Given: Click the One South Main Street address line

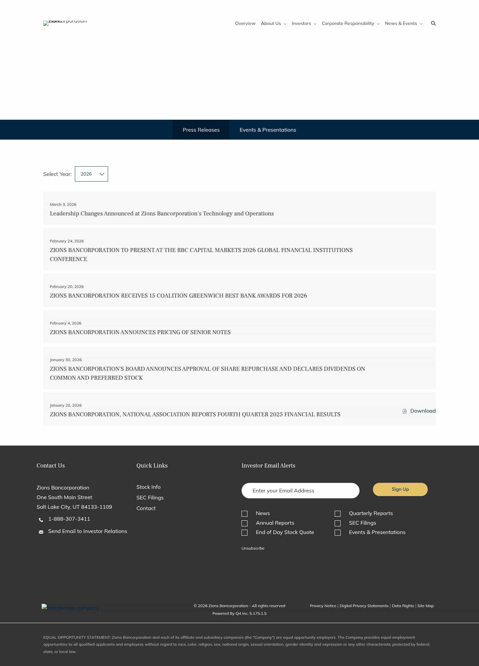Looking at the screenshot, I should [x=64, y=497].
